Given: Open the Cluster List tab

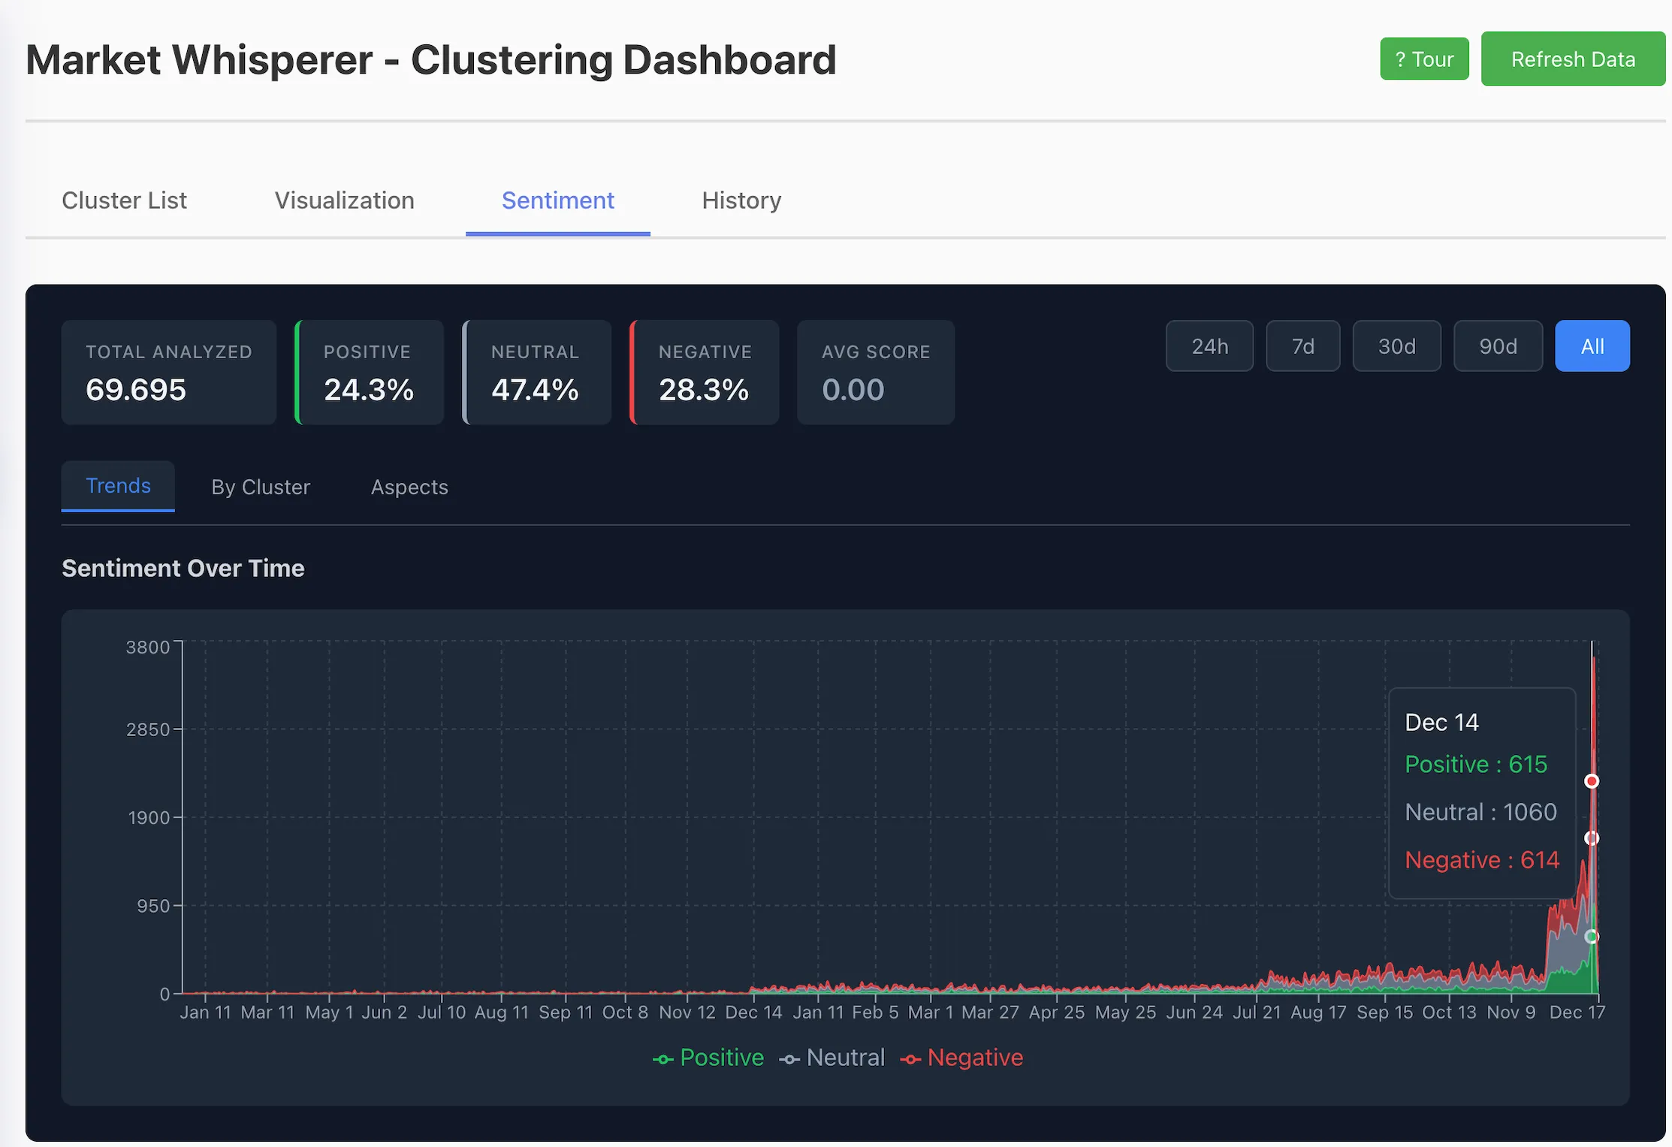Looking at the screenshot, I should (x=124, y=201).
